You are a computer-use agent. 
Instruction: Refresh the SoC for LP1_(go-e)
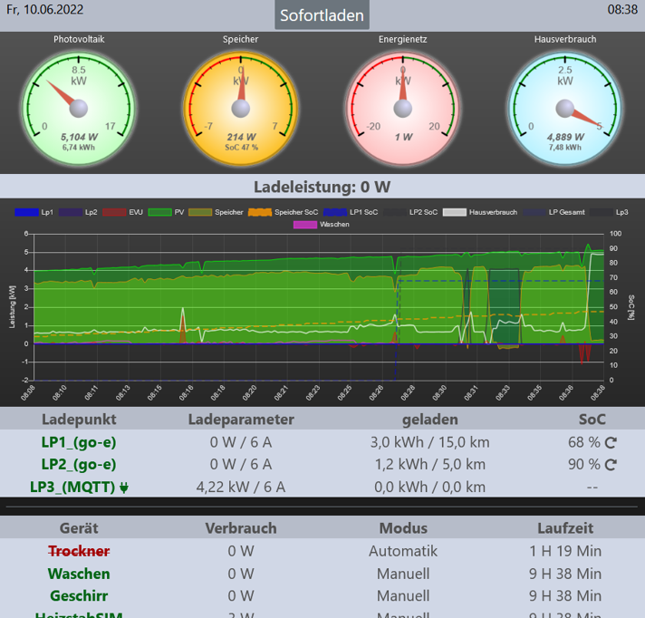pyautogui.click(x=611, y=443)
